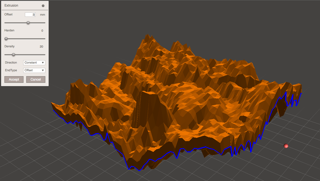Click the red manipulator sphere in viewport
Viewport: 320px width, 181px height.
(x=286, y=146)
